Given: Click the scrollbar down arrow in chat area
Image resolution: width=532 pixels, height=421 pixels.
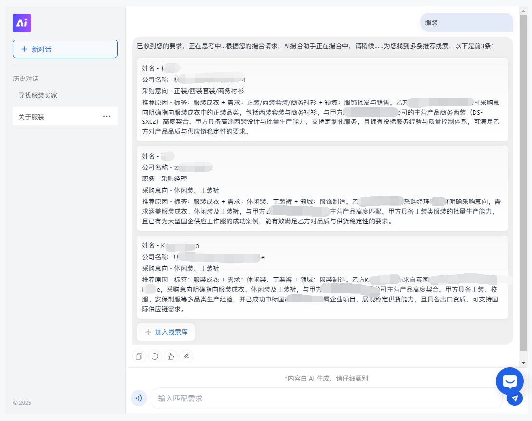Looking at the screenshot, I should coord(524,363).
